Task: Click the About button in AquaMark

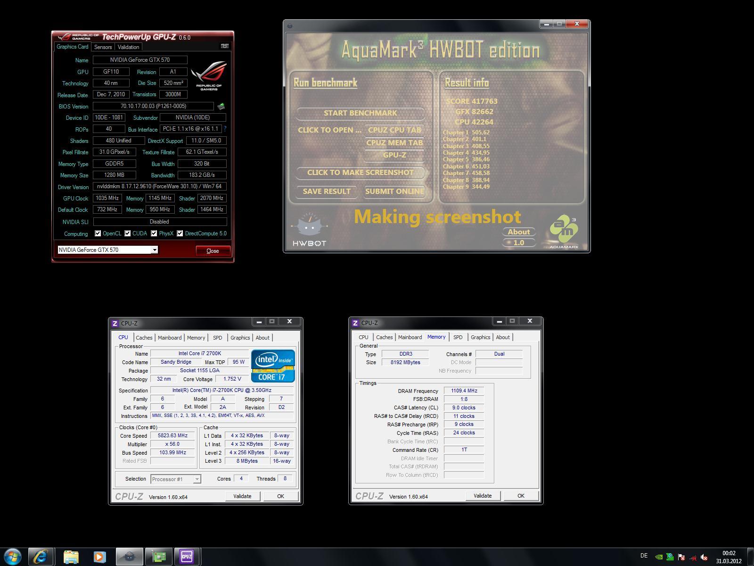Action: [x=519, y=232]
